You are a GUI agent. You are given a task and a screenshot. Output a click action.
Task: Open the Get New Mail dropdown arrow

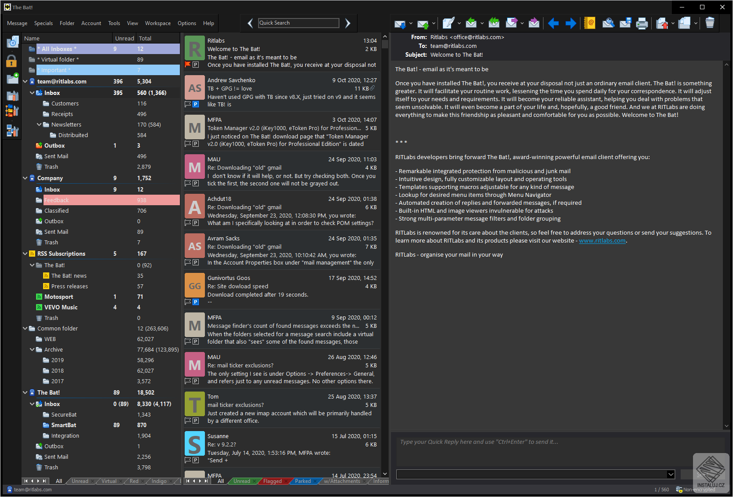pyautogui.click(x=411, y=23)
